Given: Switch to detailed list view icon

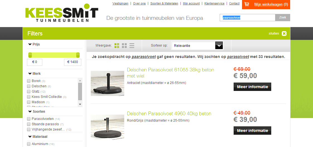Looking at the screenshot, I should click(117, 45).
